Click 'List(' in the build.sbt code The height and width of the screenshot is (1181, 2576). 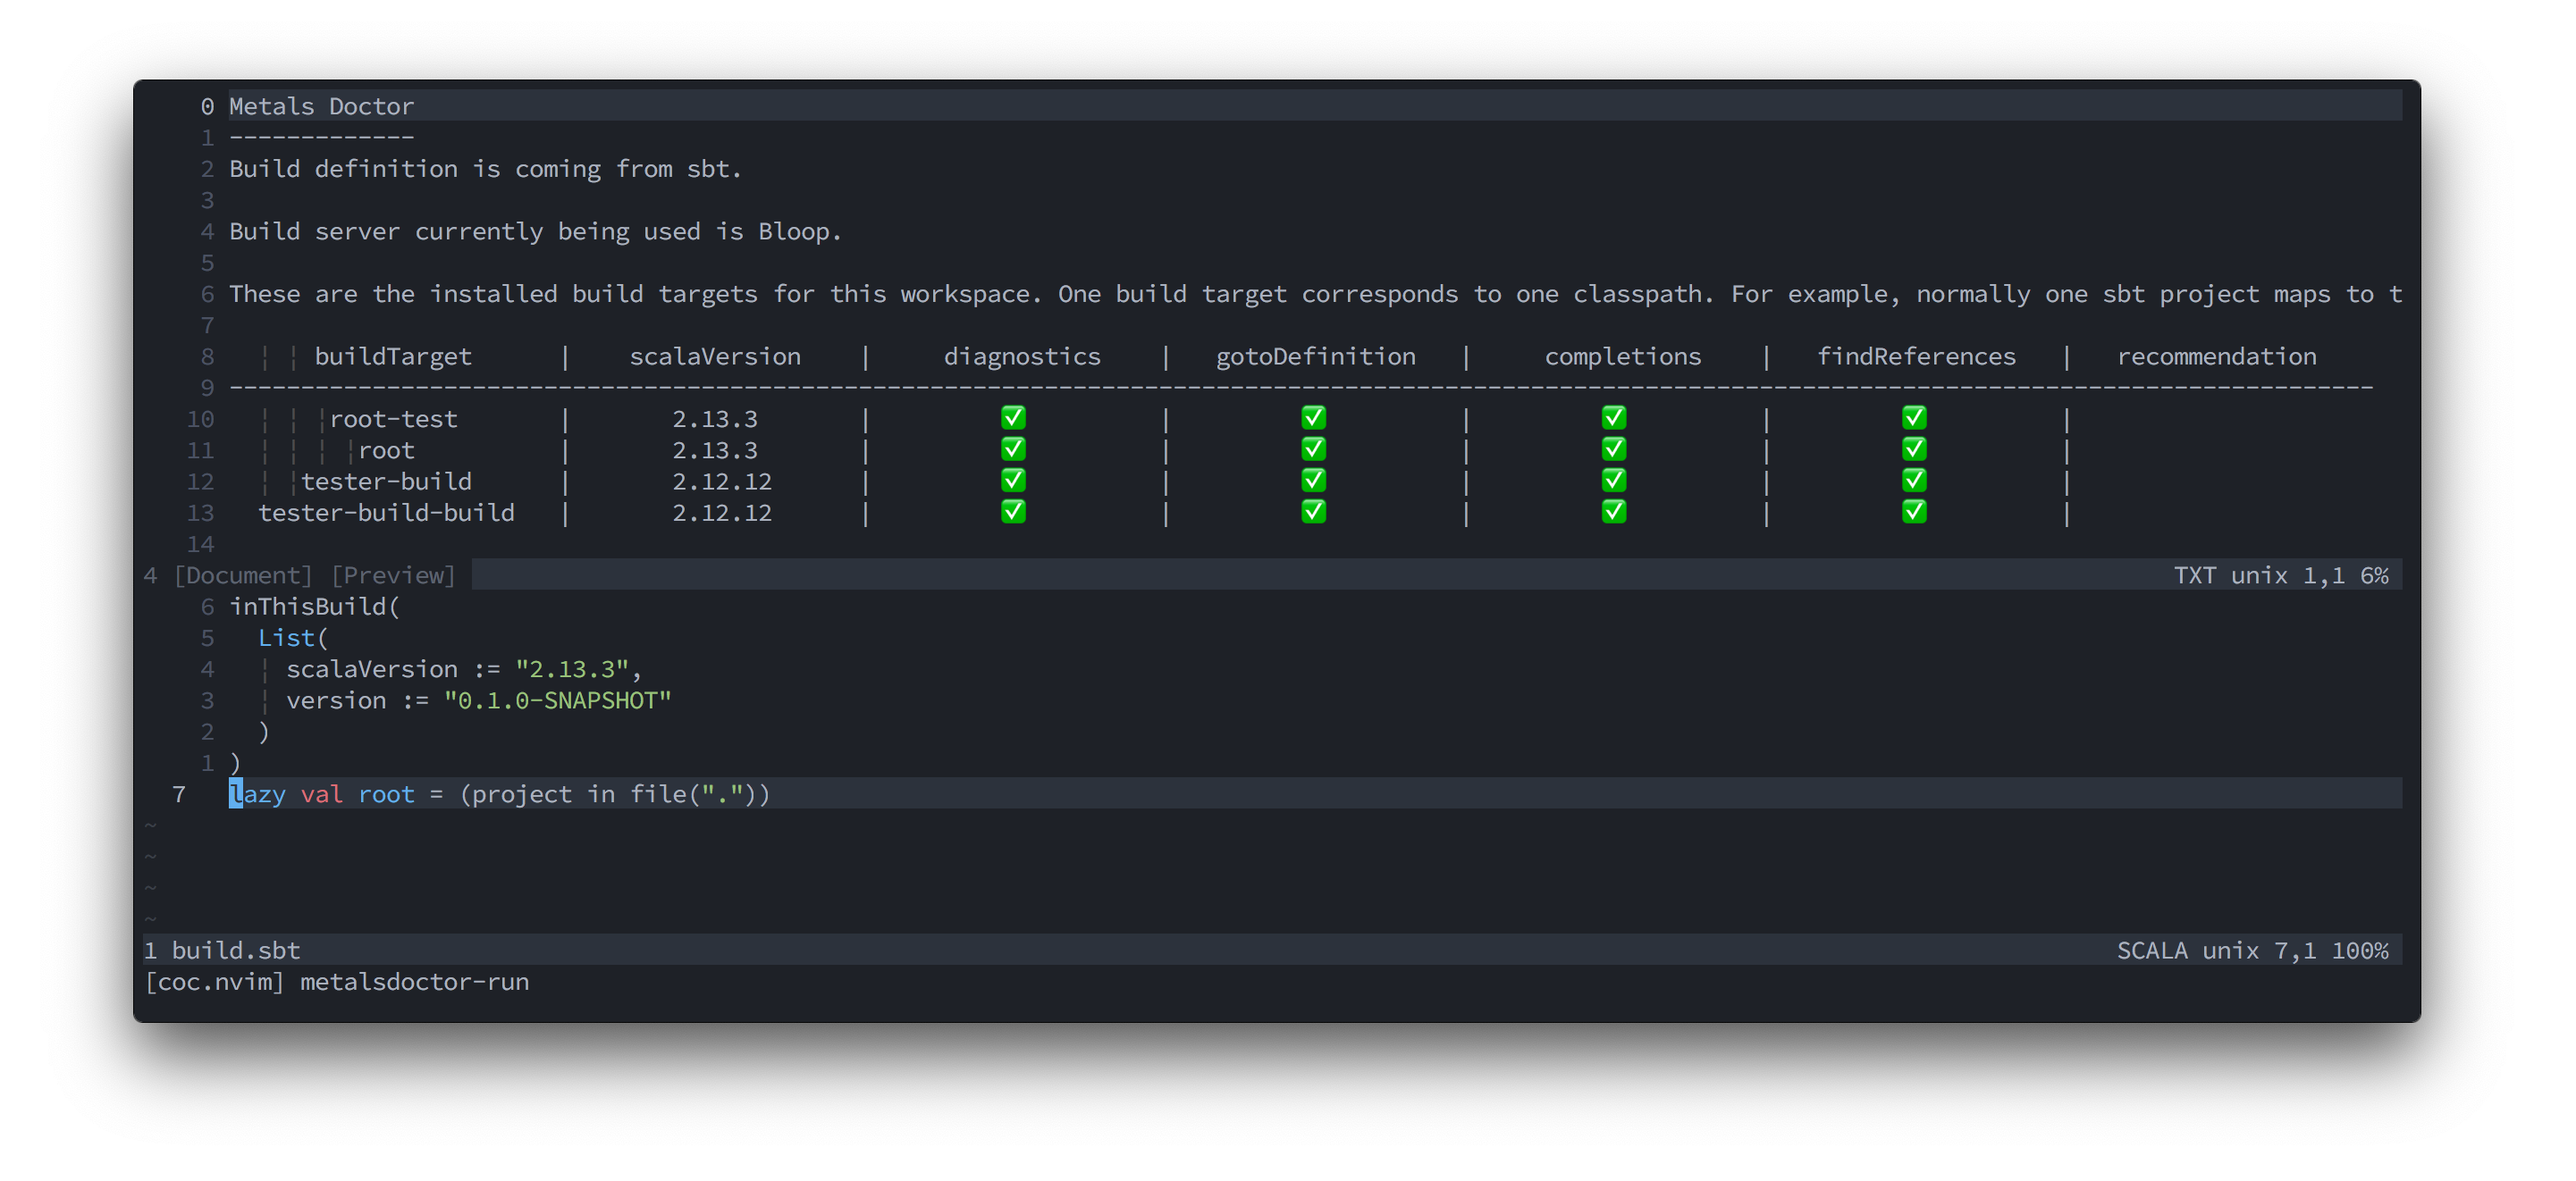293,638
